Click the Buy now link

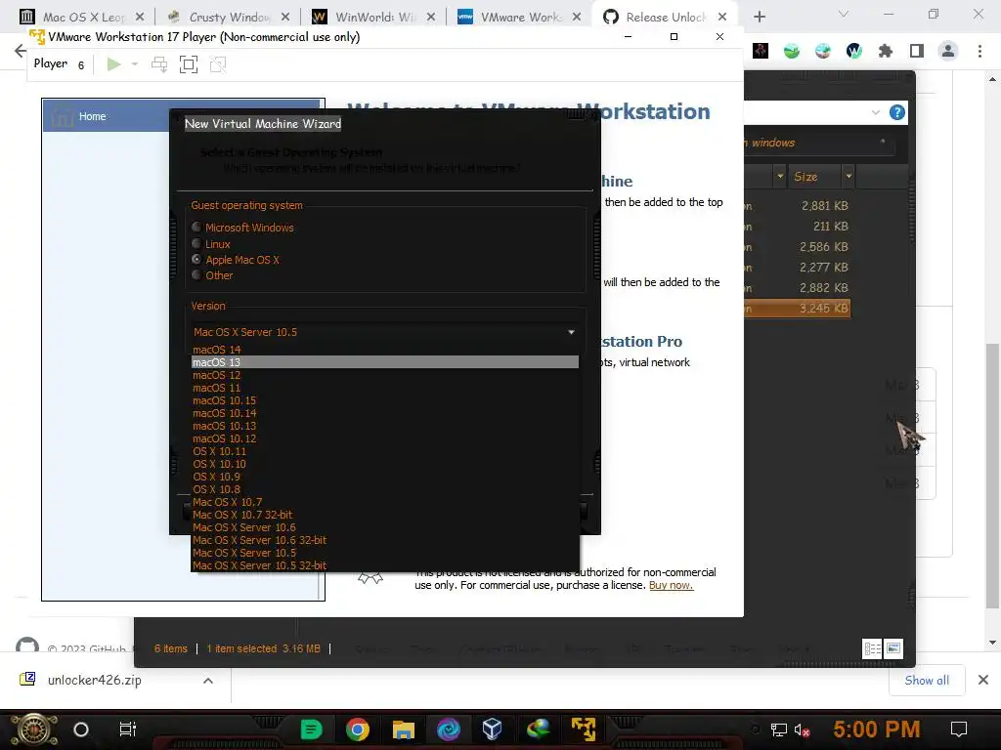[671, 586]
